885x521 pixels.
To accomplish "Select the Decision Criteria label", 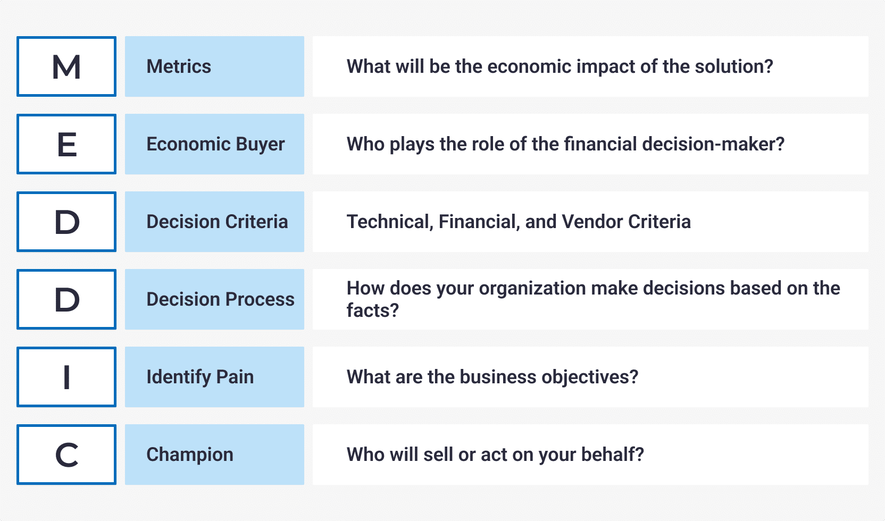I will pyautogui.click(x=217, y=222).
